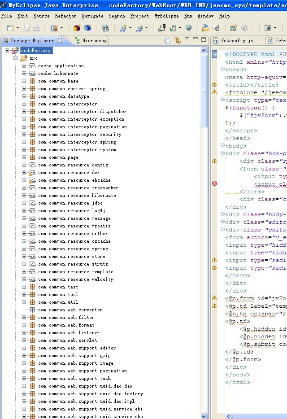Expand the com.common.base package
The image size is (287, 419).
24,81
